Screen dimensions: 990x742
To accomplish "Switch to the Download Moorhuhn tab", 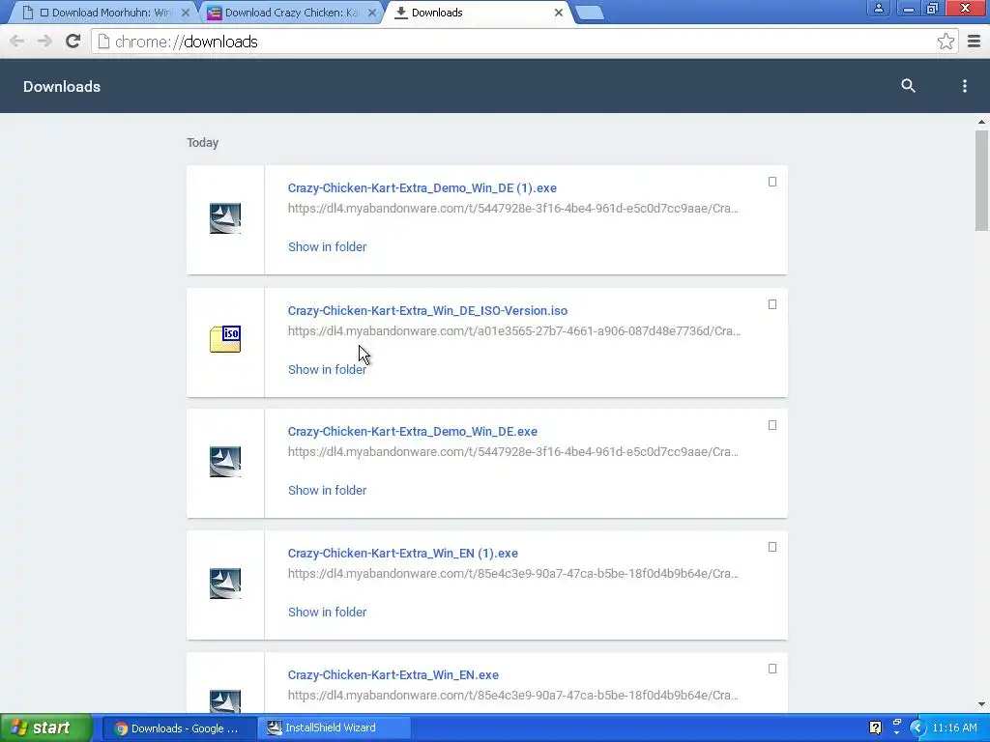I will coord(105,13).
